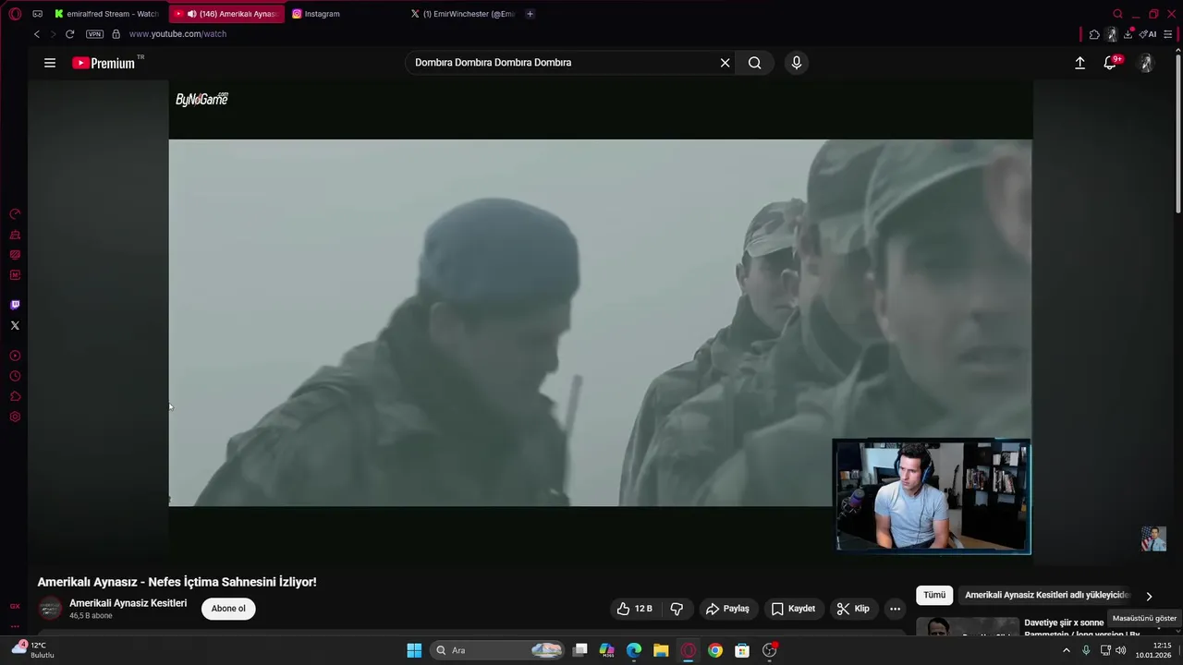
Task: Select the Tümü filter chip
Action: click(x=934, y=596)
